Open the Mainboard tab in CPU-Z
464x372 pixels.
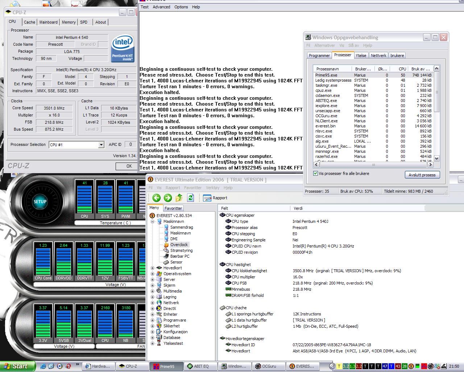(x=48, y=22)
